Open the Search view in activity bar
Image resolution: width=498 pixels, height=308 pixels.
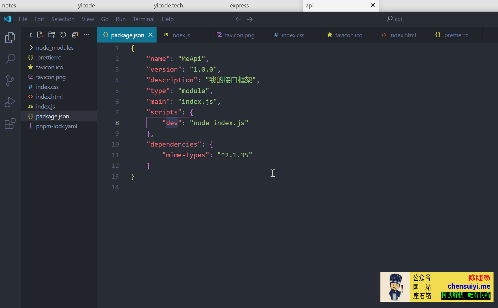click(10, 59)
